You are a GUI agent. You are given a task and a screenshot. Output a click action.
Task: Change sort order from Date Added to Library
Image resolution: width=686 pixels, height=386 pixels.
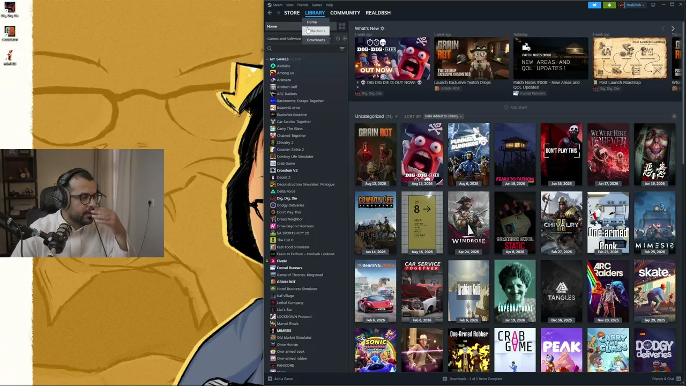point(443,116)
